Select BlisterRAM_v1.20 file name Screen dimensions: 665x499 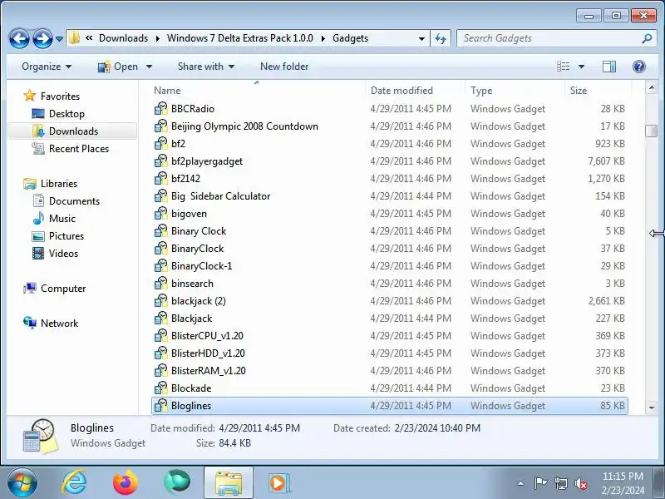tap(209, 370)
